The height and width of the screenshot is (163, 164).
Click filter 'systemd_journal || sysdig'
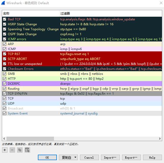click(x=79, y=113)
